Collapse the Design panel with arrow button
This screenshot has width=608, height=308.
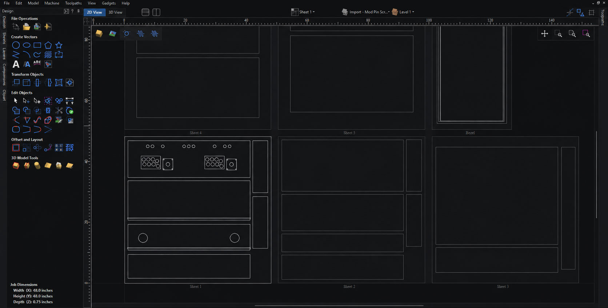tap(66, 11)
